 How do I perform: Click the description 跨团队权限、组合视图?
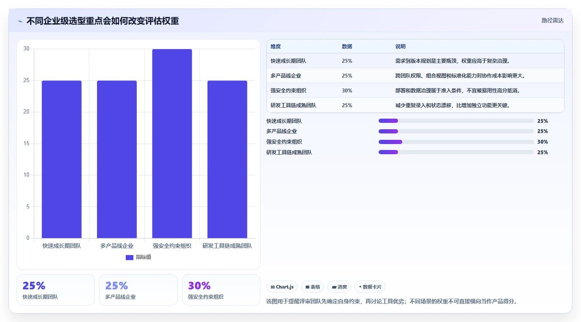coord(460,76)
